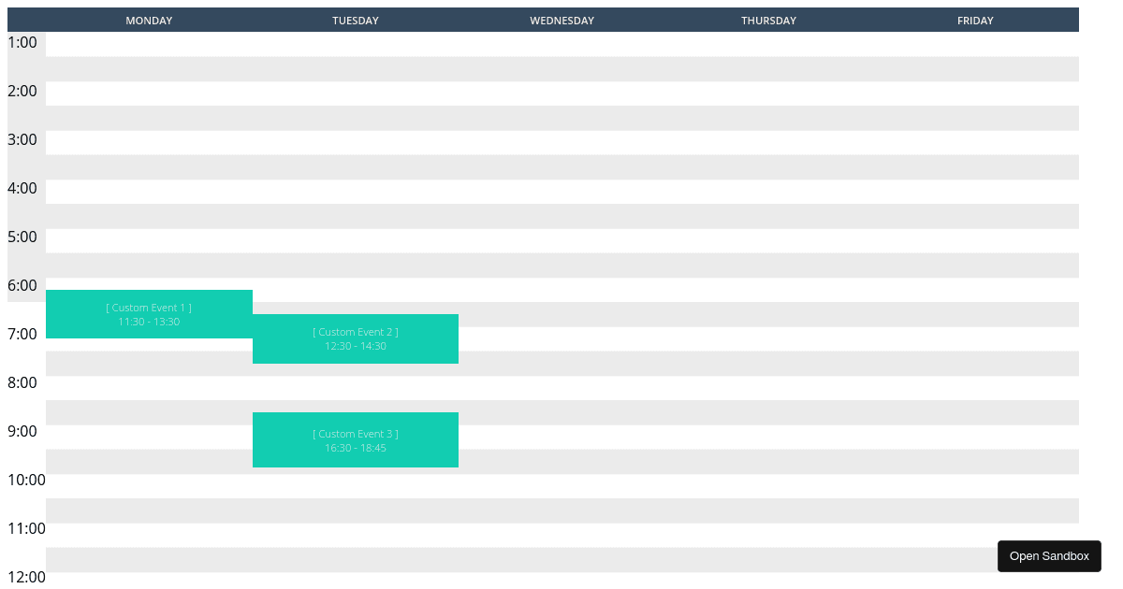
Task: Select the TUESDAY column header
Action: click(x=356, y=20)
